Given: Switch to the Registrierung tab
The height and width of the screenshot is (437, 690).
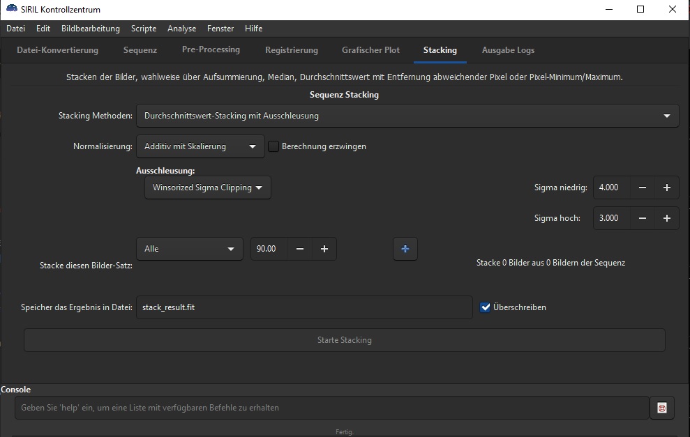Looking at the screenshot, I should click(x=292, y=50).
